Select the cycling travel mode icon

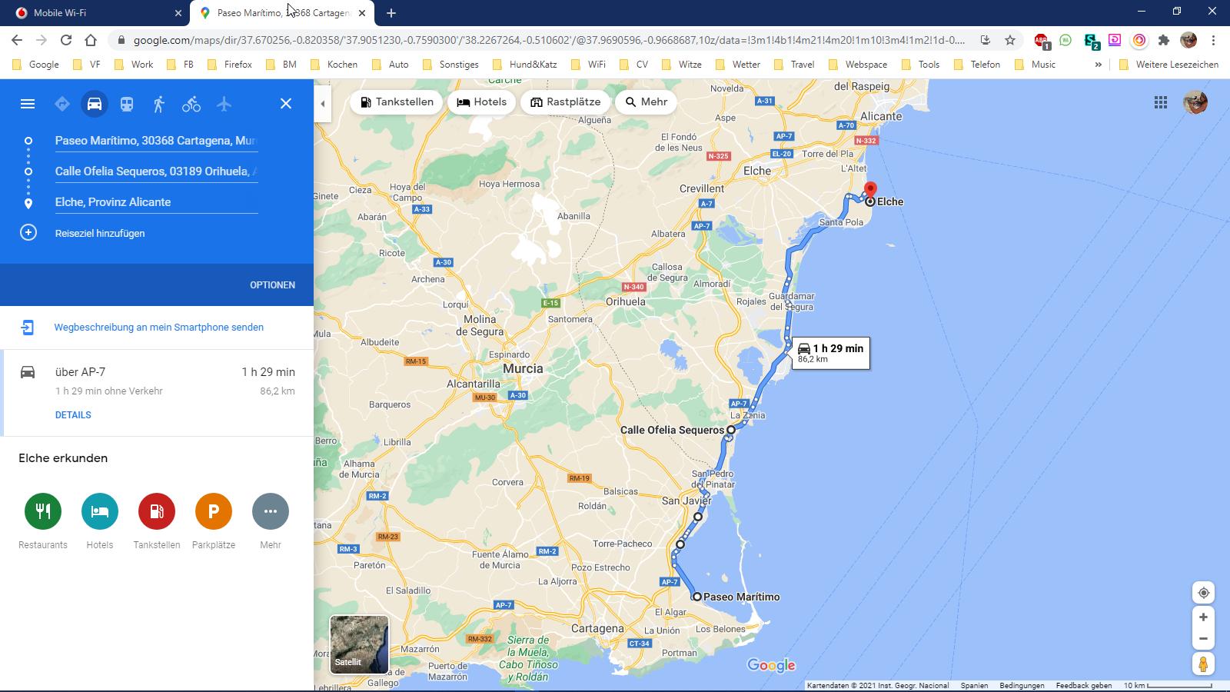pos(191,104)
